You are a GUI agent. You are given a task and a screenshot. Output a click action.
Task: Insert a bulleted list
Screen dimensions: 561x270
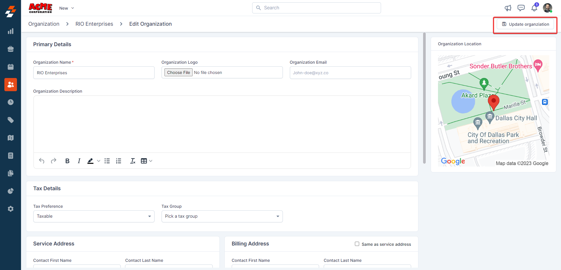107,161
